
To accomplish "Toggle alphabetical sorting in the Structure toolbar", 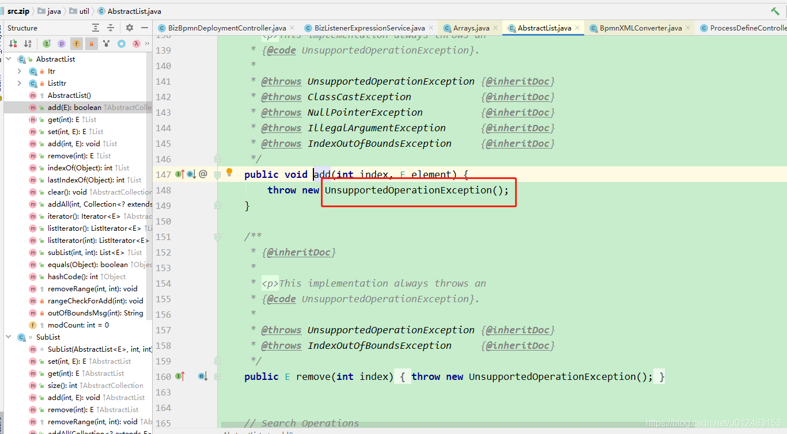I will point(27,43).
